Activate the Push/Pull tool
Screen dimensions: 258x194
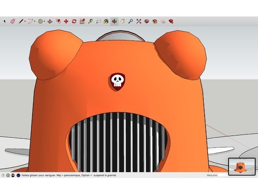[x=50, y=21]
